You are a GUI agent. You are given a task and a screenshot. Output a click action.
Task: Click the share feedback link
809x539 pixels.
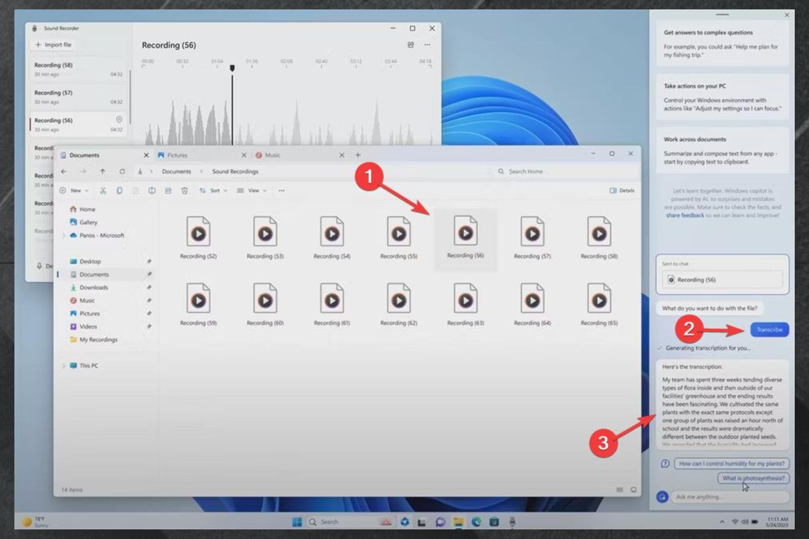coord(685,216)
